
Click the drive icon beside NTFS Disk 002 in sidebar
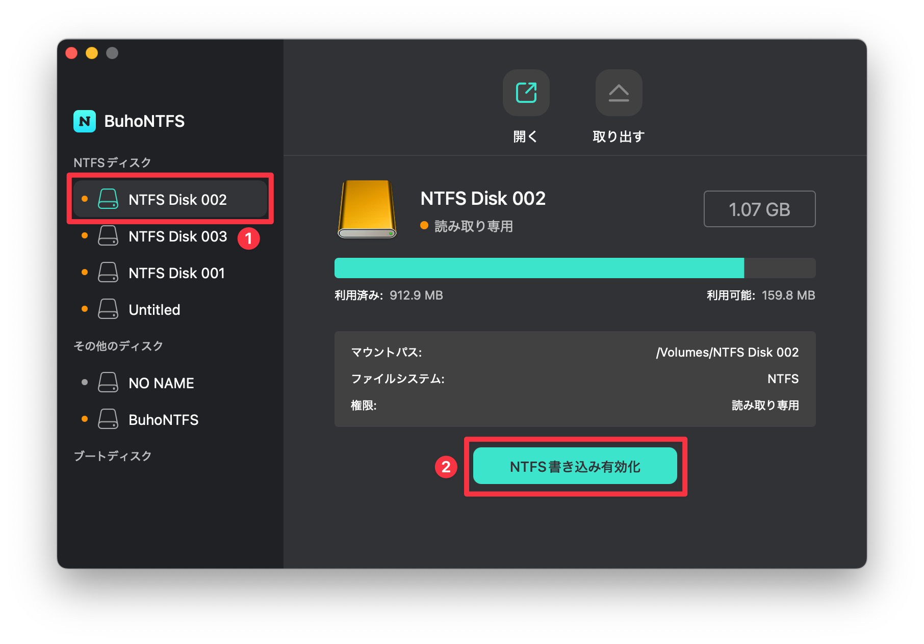(108, 199)
